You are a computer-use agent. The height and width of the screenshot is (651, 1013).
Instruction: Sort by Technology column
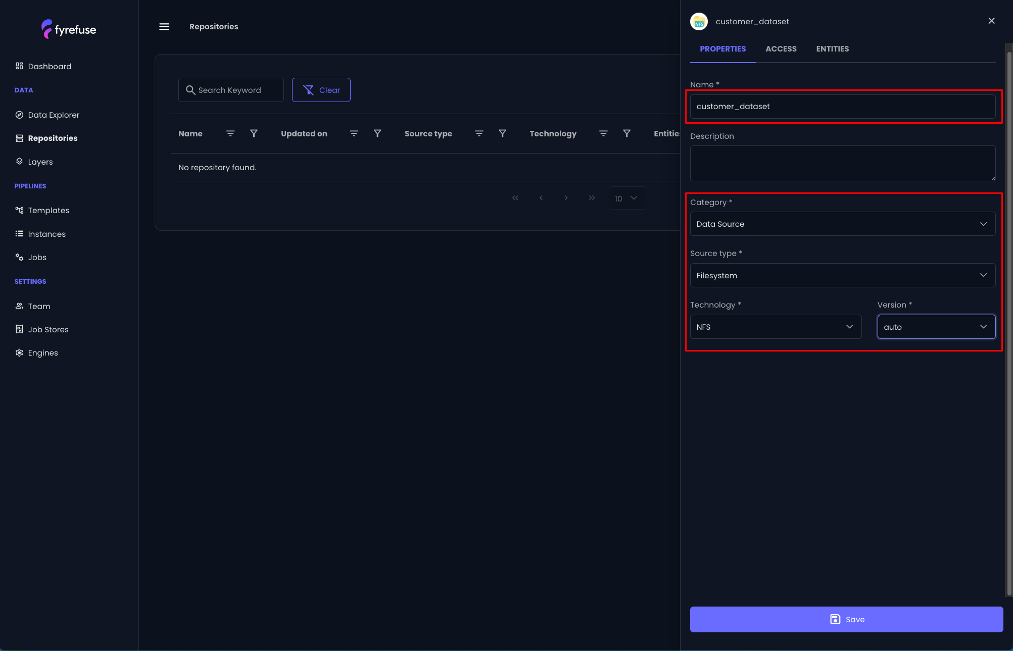tap(603, 133)
